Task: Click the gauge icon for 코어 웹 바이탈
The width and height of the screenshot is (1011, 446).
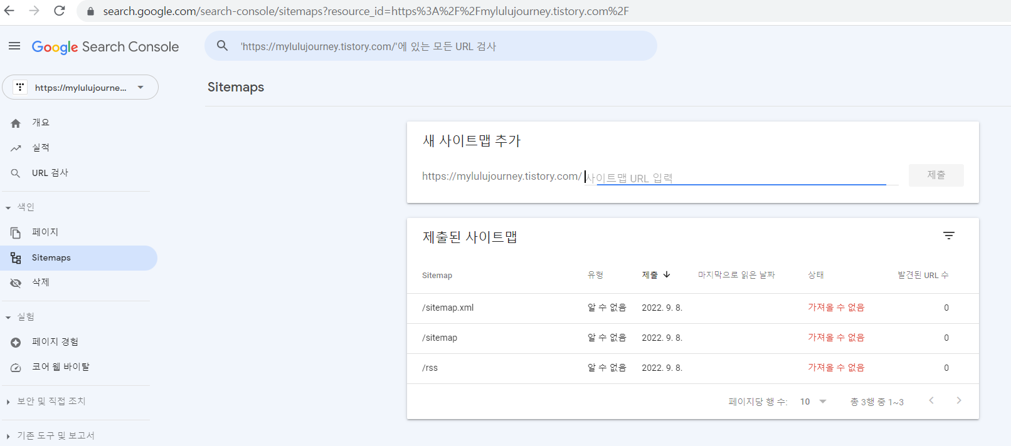Action: pos(16,368)
